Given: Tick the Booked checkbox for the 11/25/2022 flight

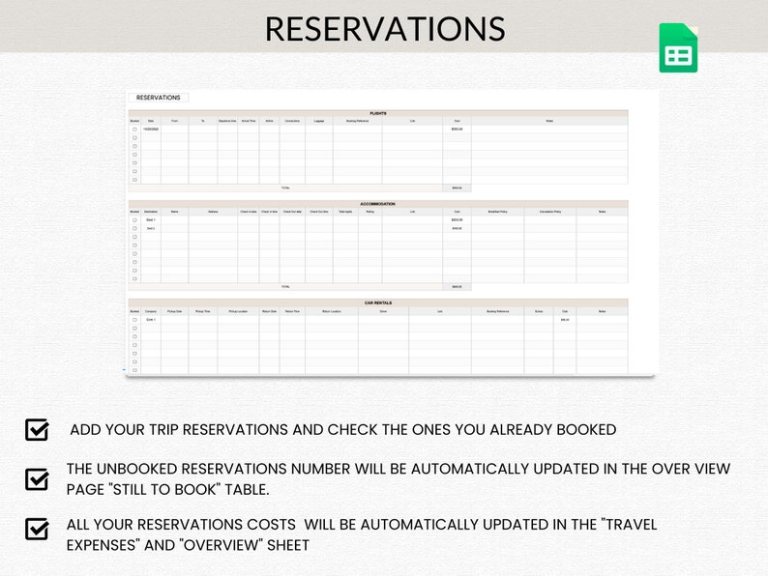Looking at the screenshot, I should [x=134, y=129].
